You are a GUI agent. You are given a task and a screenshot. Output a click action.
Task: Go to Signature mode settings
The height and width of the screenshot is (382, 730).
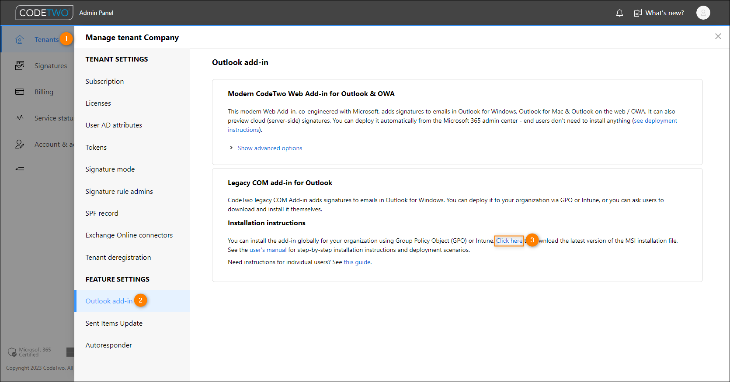110,169
